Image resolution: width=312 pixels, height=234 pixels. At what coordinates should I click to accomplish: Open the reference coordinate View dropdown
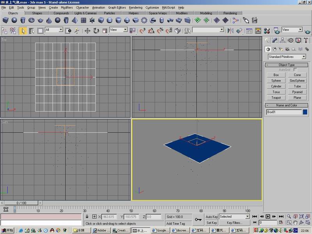(119, 30)
